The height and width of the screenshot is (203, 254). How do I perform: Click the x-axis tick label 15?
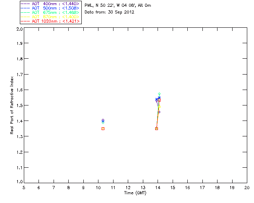tap(173, 188)
